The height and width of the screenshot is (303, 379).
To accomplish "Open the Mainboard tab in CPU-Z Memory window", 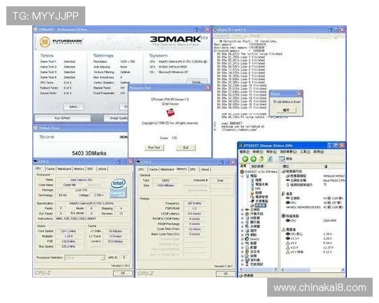I will (x=167, y=169).
